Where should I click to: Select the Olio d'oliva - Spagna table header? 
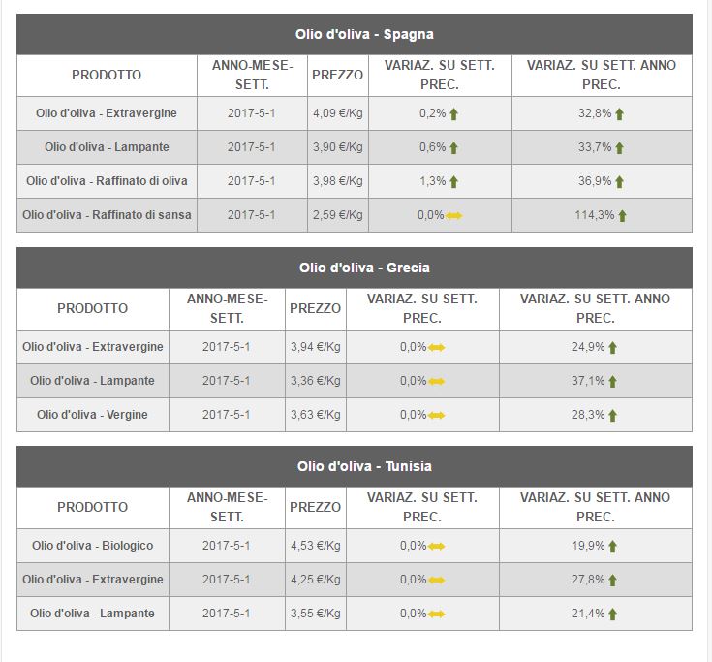pyautogui.click(x=355, y=34)
